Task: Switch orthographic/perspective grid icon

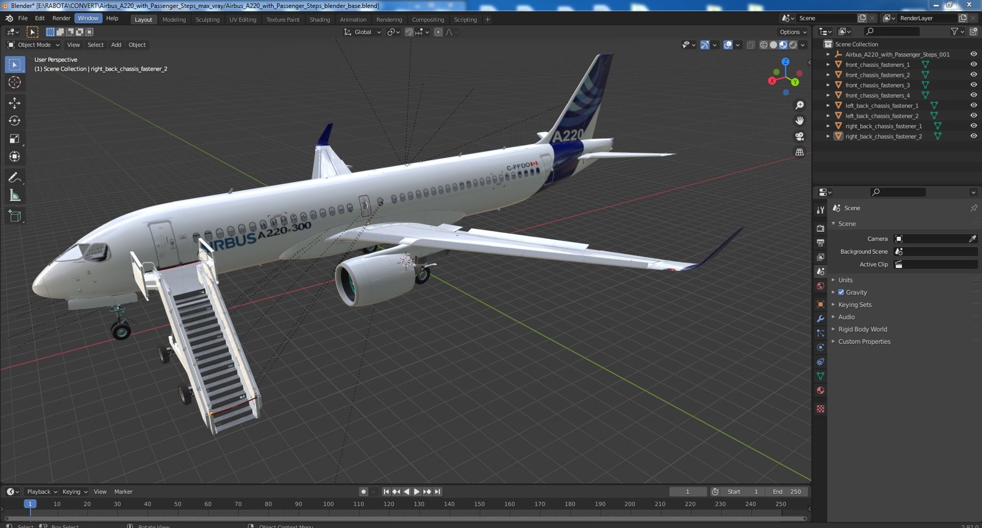Action: pos(799,152)
